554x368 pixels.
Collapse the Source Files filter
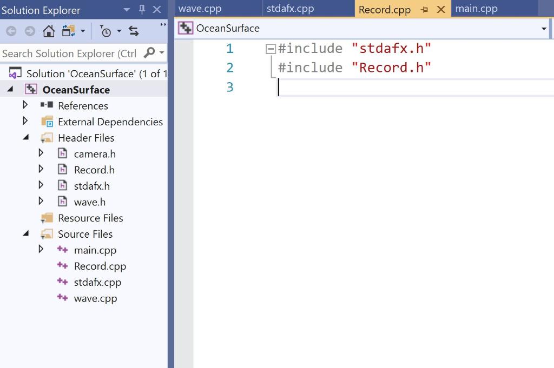point(26,233)
